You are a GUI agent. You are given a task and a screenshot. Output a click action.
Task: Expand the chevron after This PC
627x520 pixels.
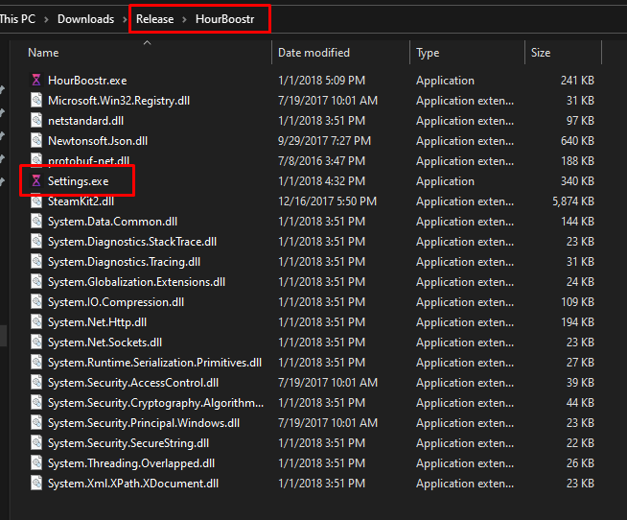tap(47, 19)
